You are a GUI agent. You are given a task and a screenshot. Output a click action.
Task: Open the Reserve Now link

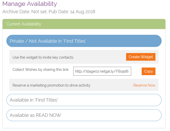144,85
